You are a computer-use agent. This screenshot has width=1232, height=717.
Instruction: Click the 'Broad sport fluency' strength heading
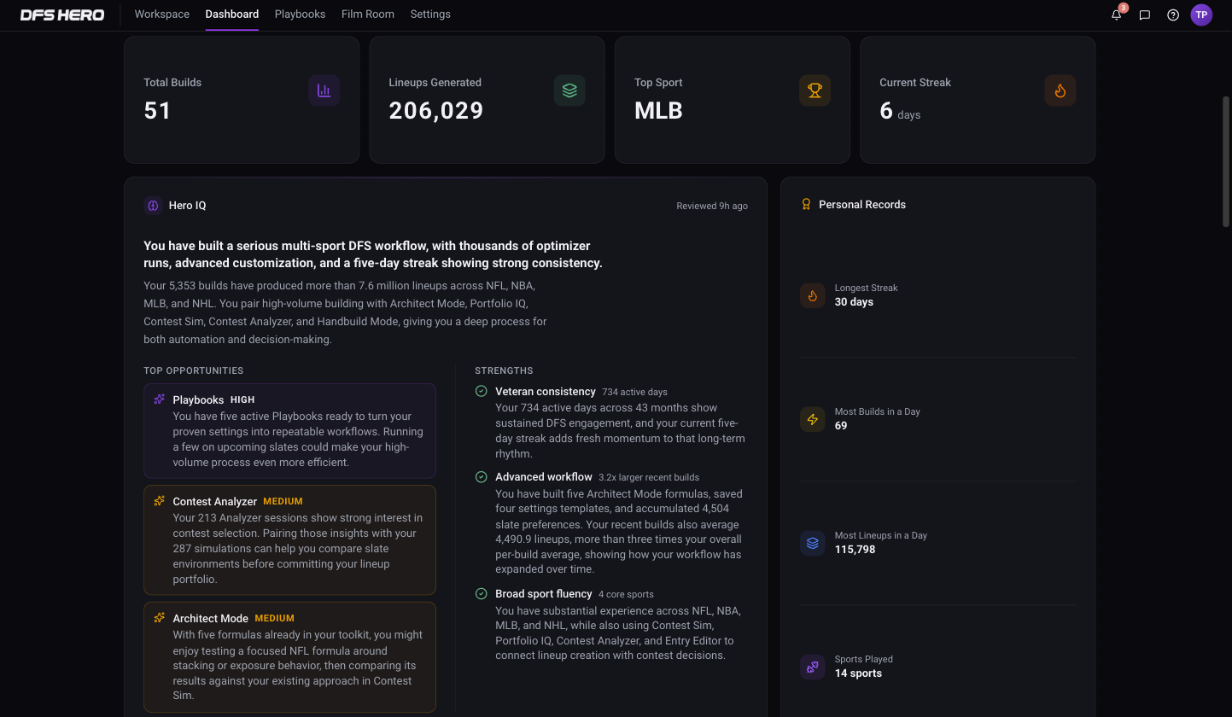tap(544, 593)
